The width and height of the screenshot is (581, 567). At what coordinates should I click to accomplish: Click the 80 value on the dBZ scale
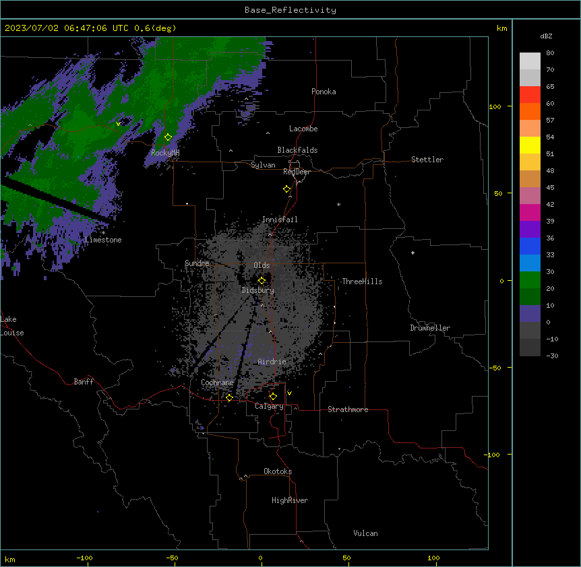(x=550, y=53)
